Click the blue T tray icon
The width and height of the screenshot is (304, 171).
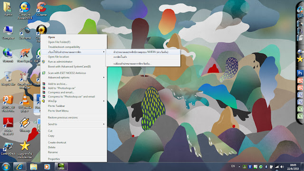tap(250, 167)
